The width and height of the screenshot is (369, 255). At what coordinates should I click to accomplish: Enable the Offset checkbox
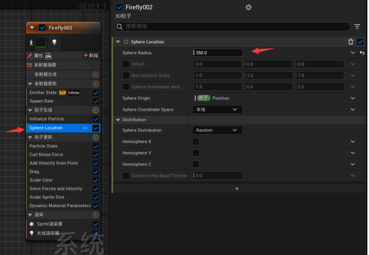tap(126, 64)
